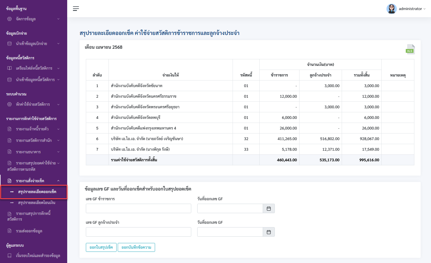
Task: Click the ลูกจ้างประจำ date text field
Action: pyautogui.click(x=230, y=232)
